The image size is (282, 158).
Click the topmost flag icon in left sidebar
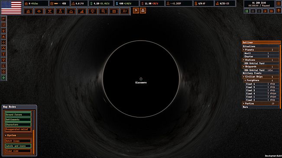click(3, 19)
